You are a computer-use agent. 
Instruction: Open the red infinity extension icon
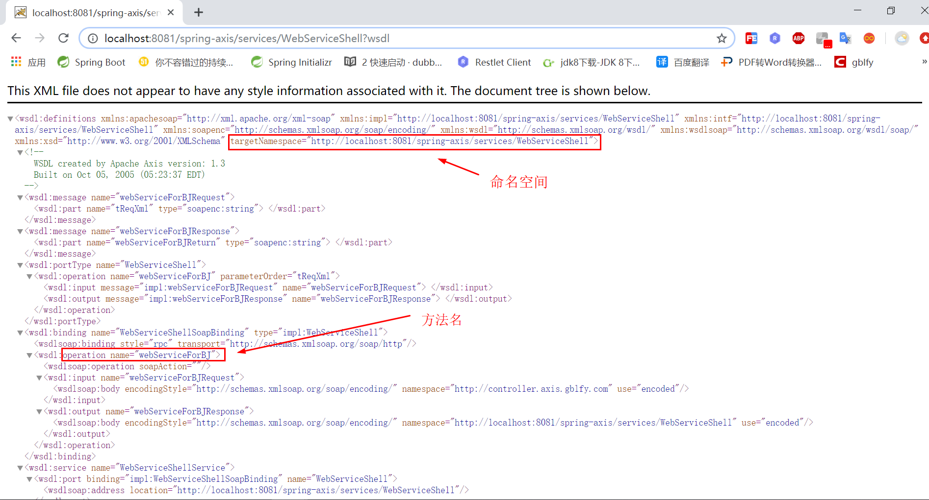[869, 38]
